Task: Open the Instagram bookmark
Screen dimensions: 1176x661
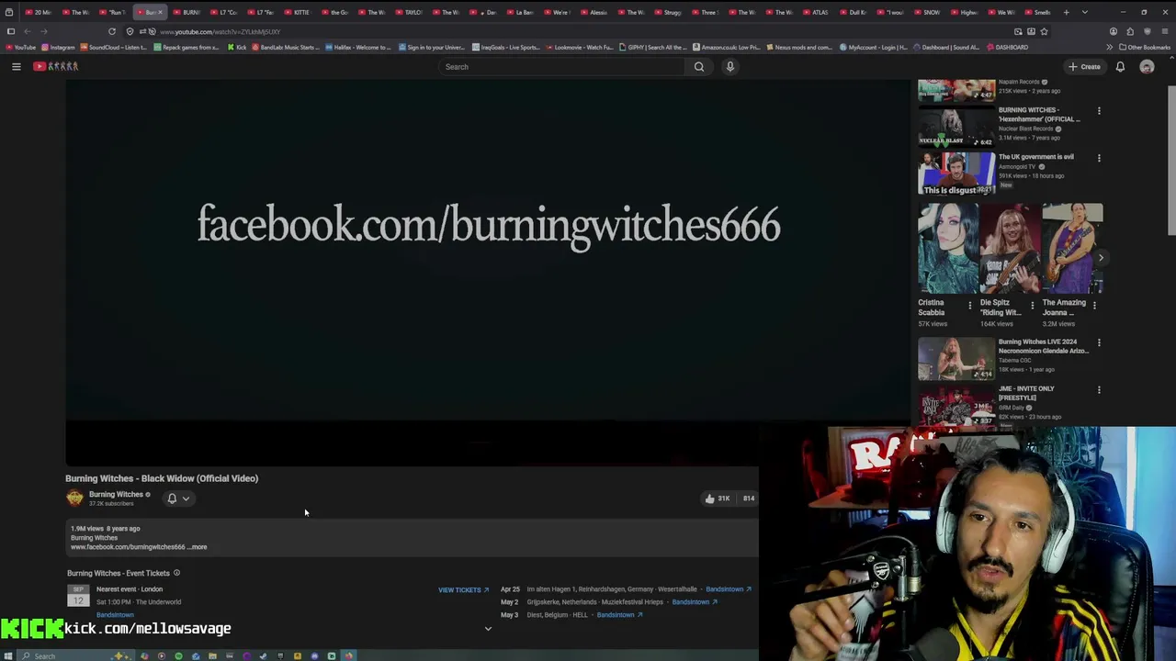Action: pos(58,47)
